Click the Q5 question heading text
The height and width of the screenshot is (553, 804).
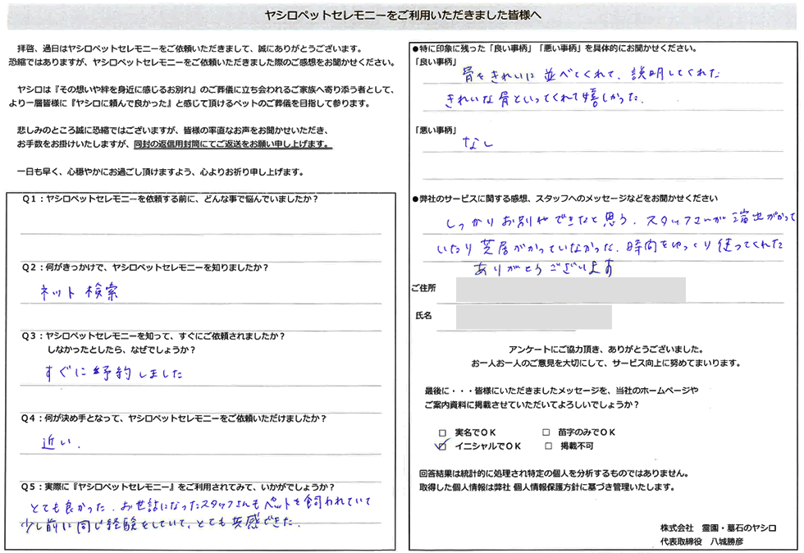coord(178,487)
